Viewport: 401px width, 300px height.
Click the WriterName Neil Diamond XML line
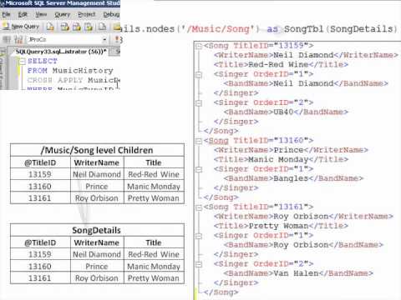click(306, 55)
